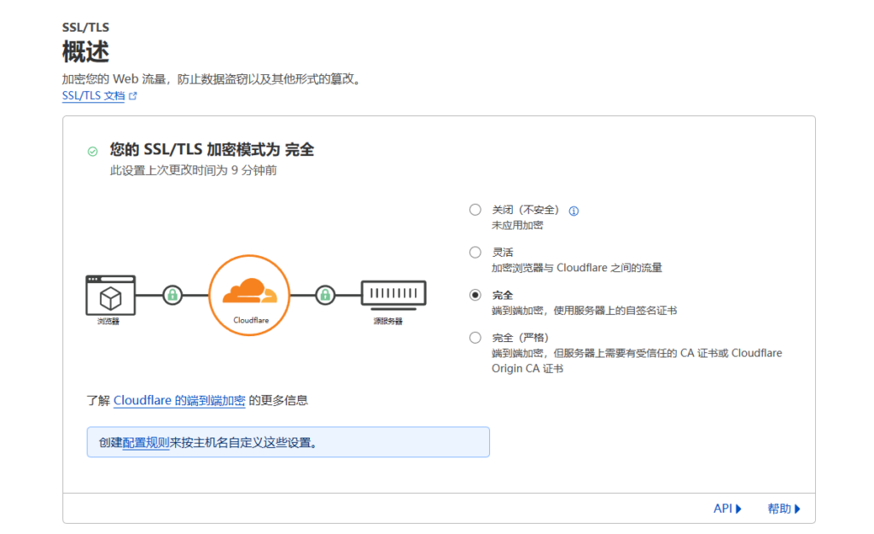Click the blue 创建配置规则 info banner
Viewport: 874px width, 534px height.
pos(341,442)
